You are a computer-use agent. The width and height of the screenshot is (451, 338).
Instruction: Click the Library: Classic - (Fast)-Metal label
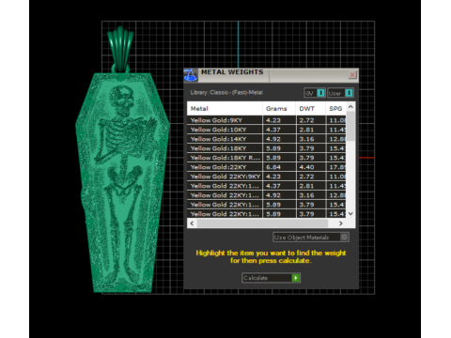(226, 93)
